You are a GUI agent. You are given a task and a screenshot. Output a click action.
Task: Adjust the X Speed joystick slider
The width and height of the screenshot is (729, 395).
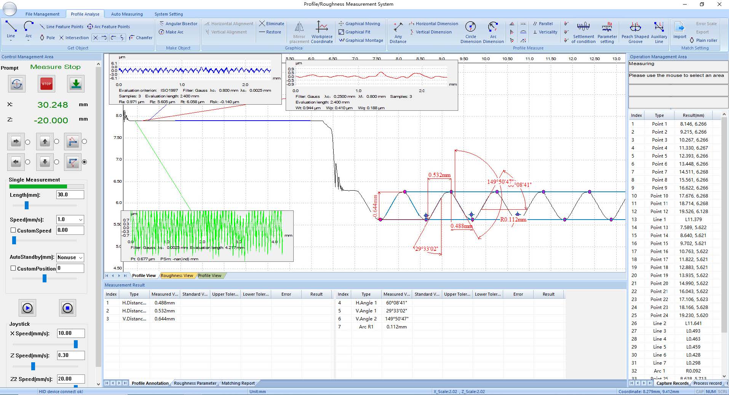coord(76,344)
